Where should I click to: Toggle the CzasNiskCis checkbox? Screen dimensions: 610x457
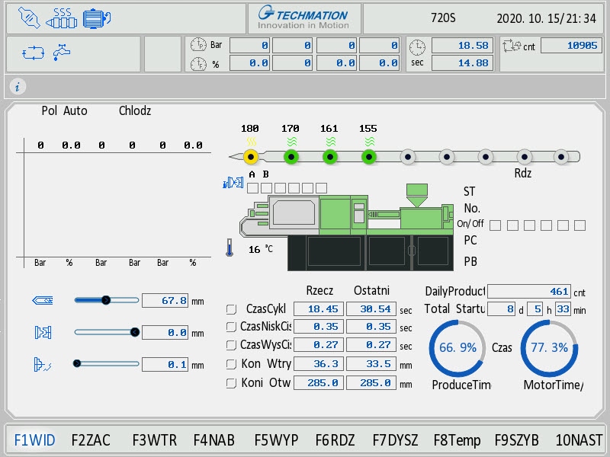(x=232, y=327)
